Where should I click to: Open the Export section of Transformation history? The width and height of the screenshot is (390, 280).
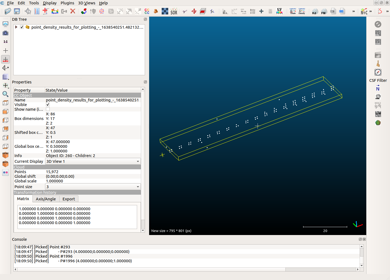coord(69,199)
